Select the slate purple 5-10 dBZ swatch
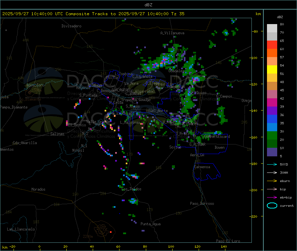 click(272, 152)
